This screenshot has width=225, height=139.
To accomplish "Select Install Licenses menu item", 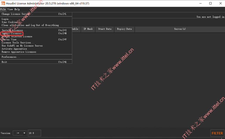I will point(14,30).
